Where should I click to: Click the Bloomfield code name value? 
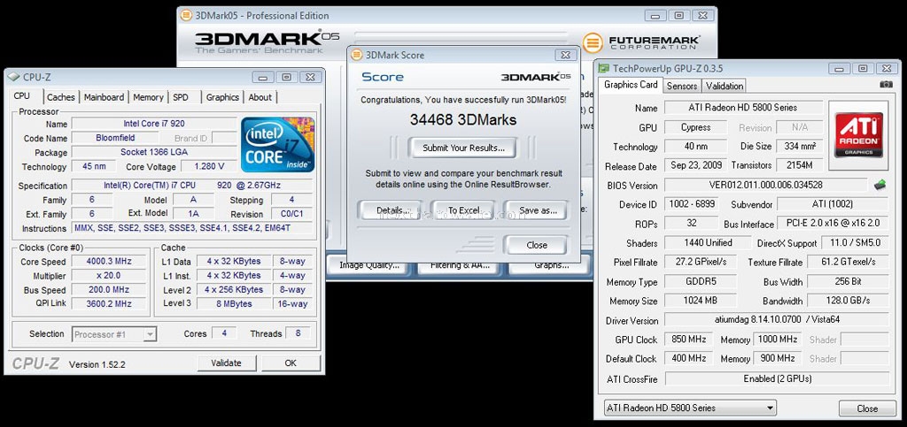pyautogui.click(x=114, y=138)
